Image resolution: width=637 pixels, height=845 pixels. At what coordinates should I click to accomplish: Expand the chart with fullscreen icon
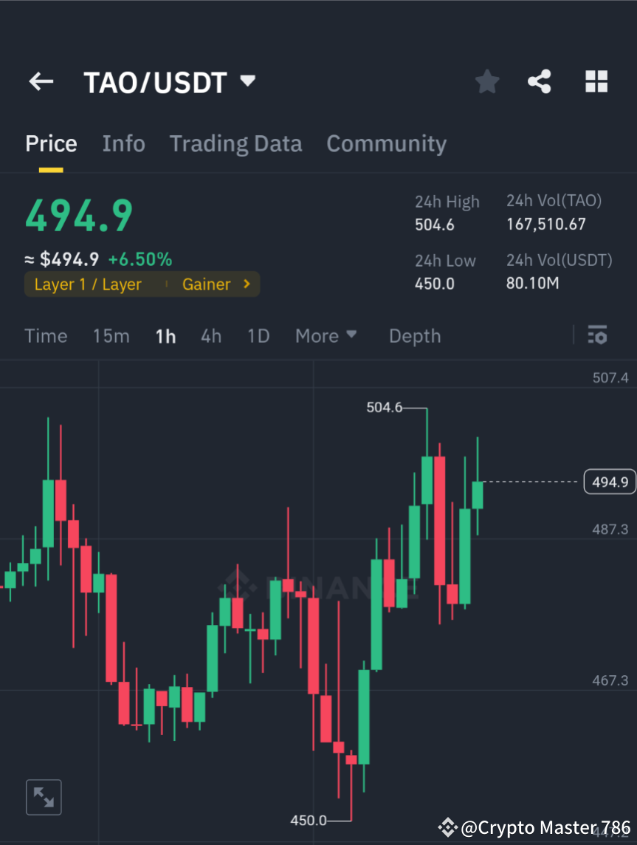(44, 797)
